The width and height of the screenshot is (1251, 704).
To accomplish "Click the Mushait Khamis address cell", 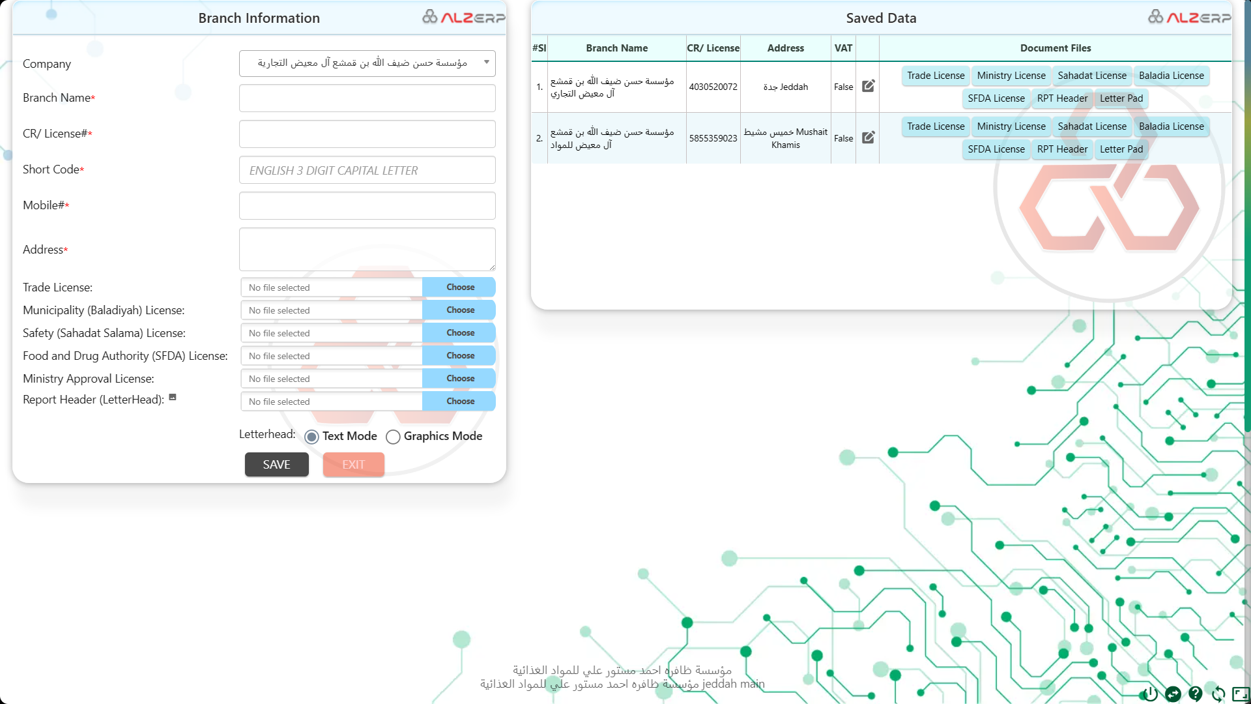I will pos(785,138).
